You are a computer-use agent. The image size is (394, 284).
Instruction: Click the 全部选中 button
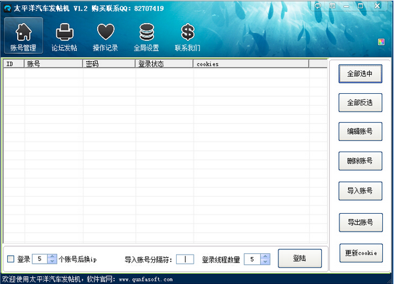tap(360, 73)
